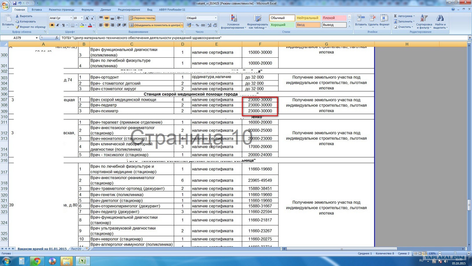Screen dimensions: 472x266
Task: Apply thousands separator (000) format
Action: pyautogui.click(x=203, y=25)
